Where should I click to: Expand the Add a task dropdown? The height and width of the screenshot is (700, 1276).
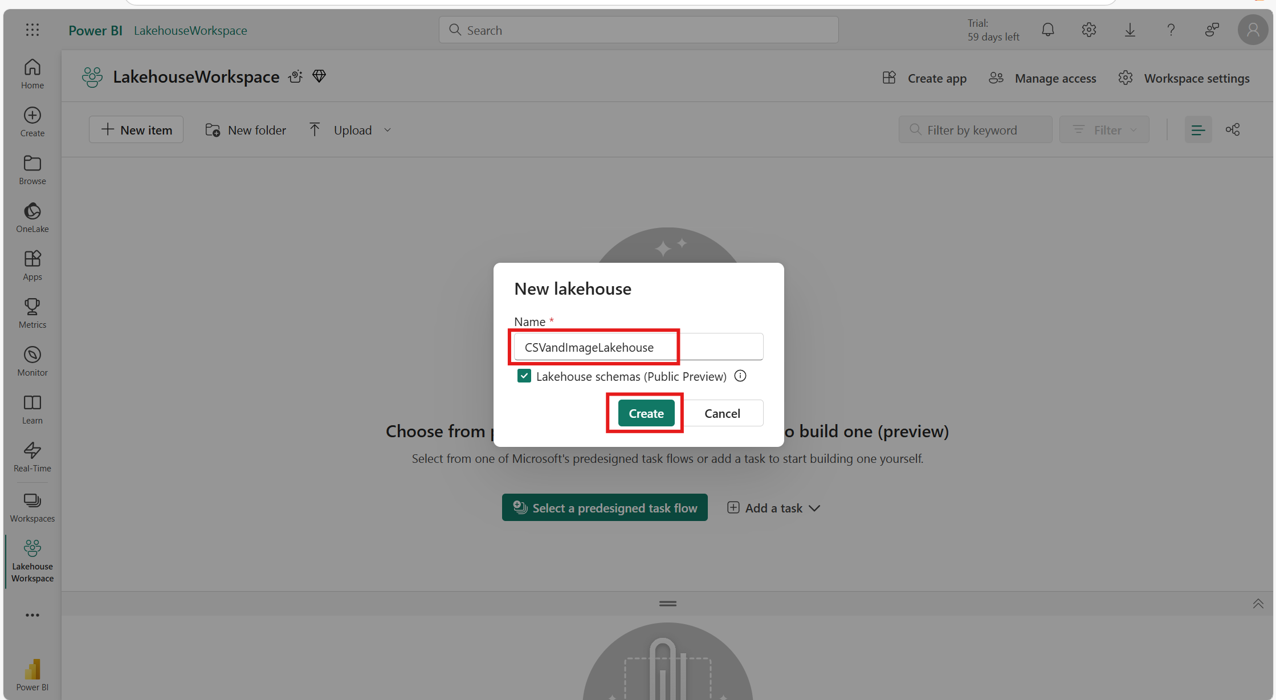[814, 508]
